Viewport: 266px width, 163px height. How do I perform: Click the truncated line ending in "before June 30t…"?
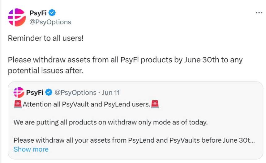[x=134, y=140]
